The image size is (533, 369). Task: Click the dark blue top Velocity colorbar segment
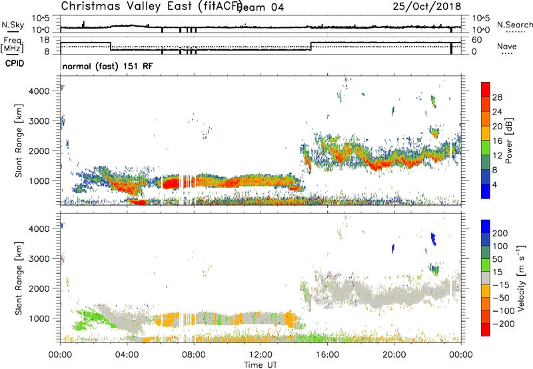[x=486, y=226]
